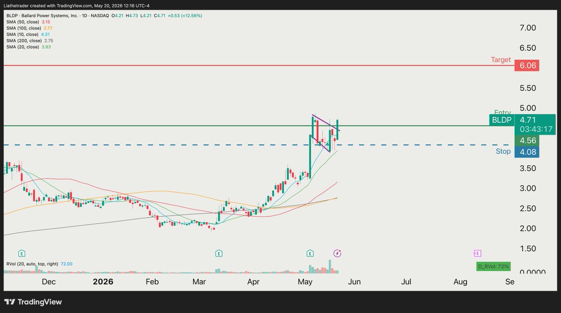Click the open value O4.21 in header

pyautogui.click(x=116, y=15)
